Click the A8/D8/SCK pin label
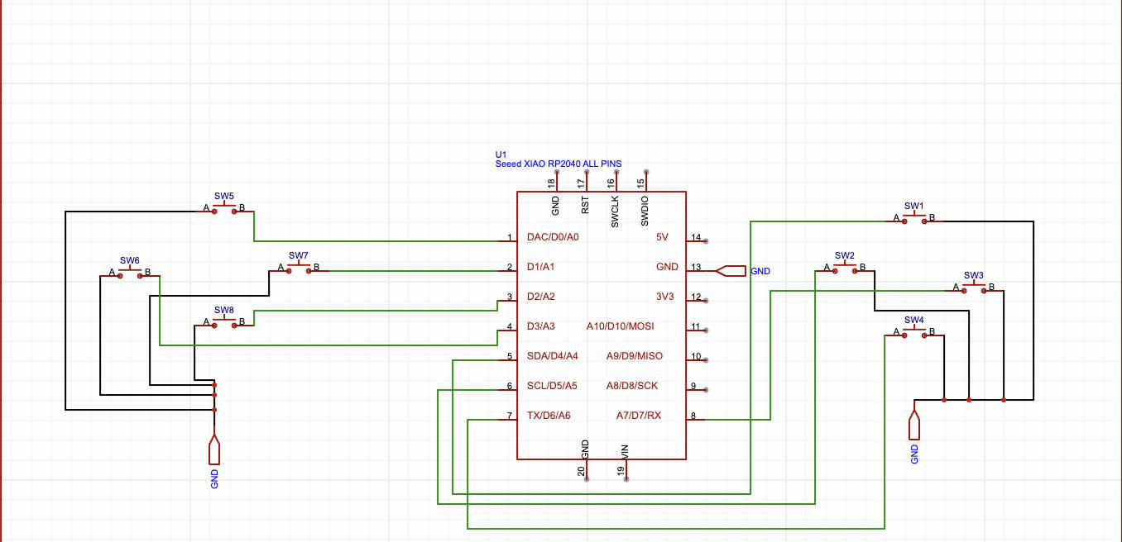 tap(632, 386)
